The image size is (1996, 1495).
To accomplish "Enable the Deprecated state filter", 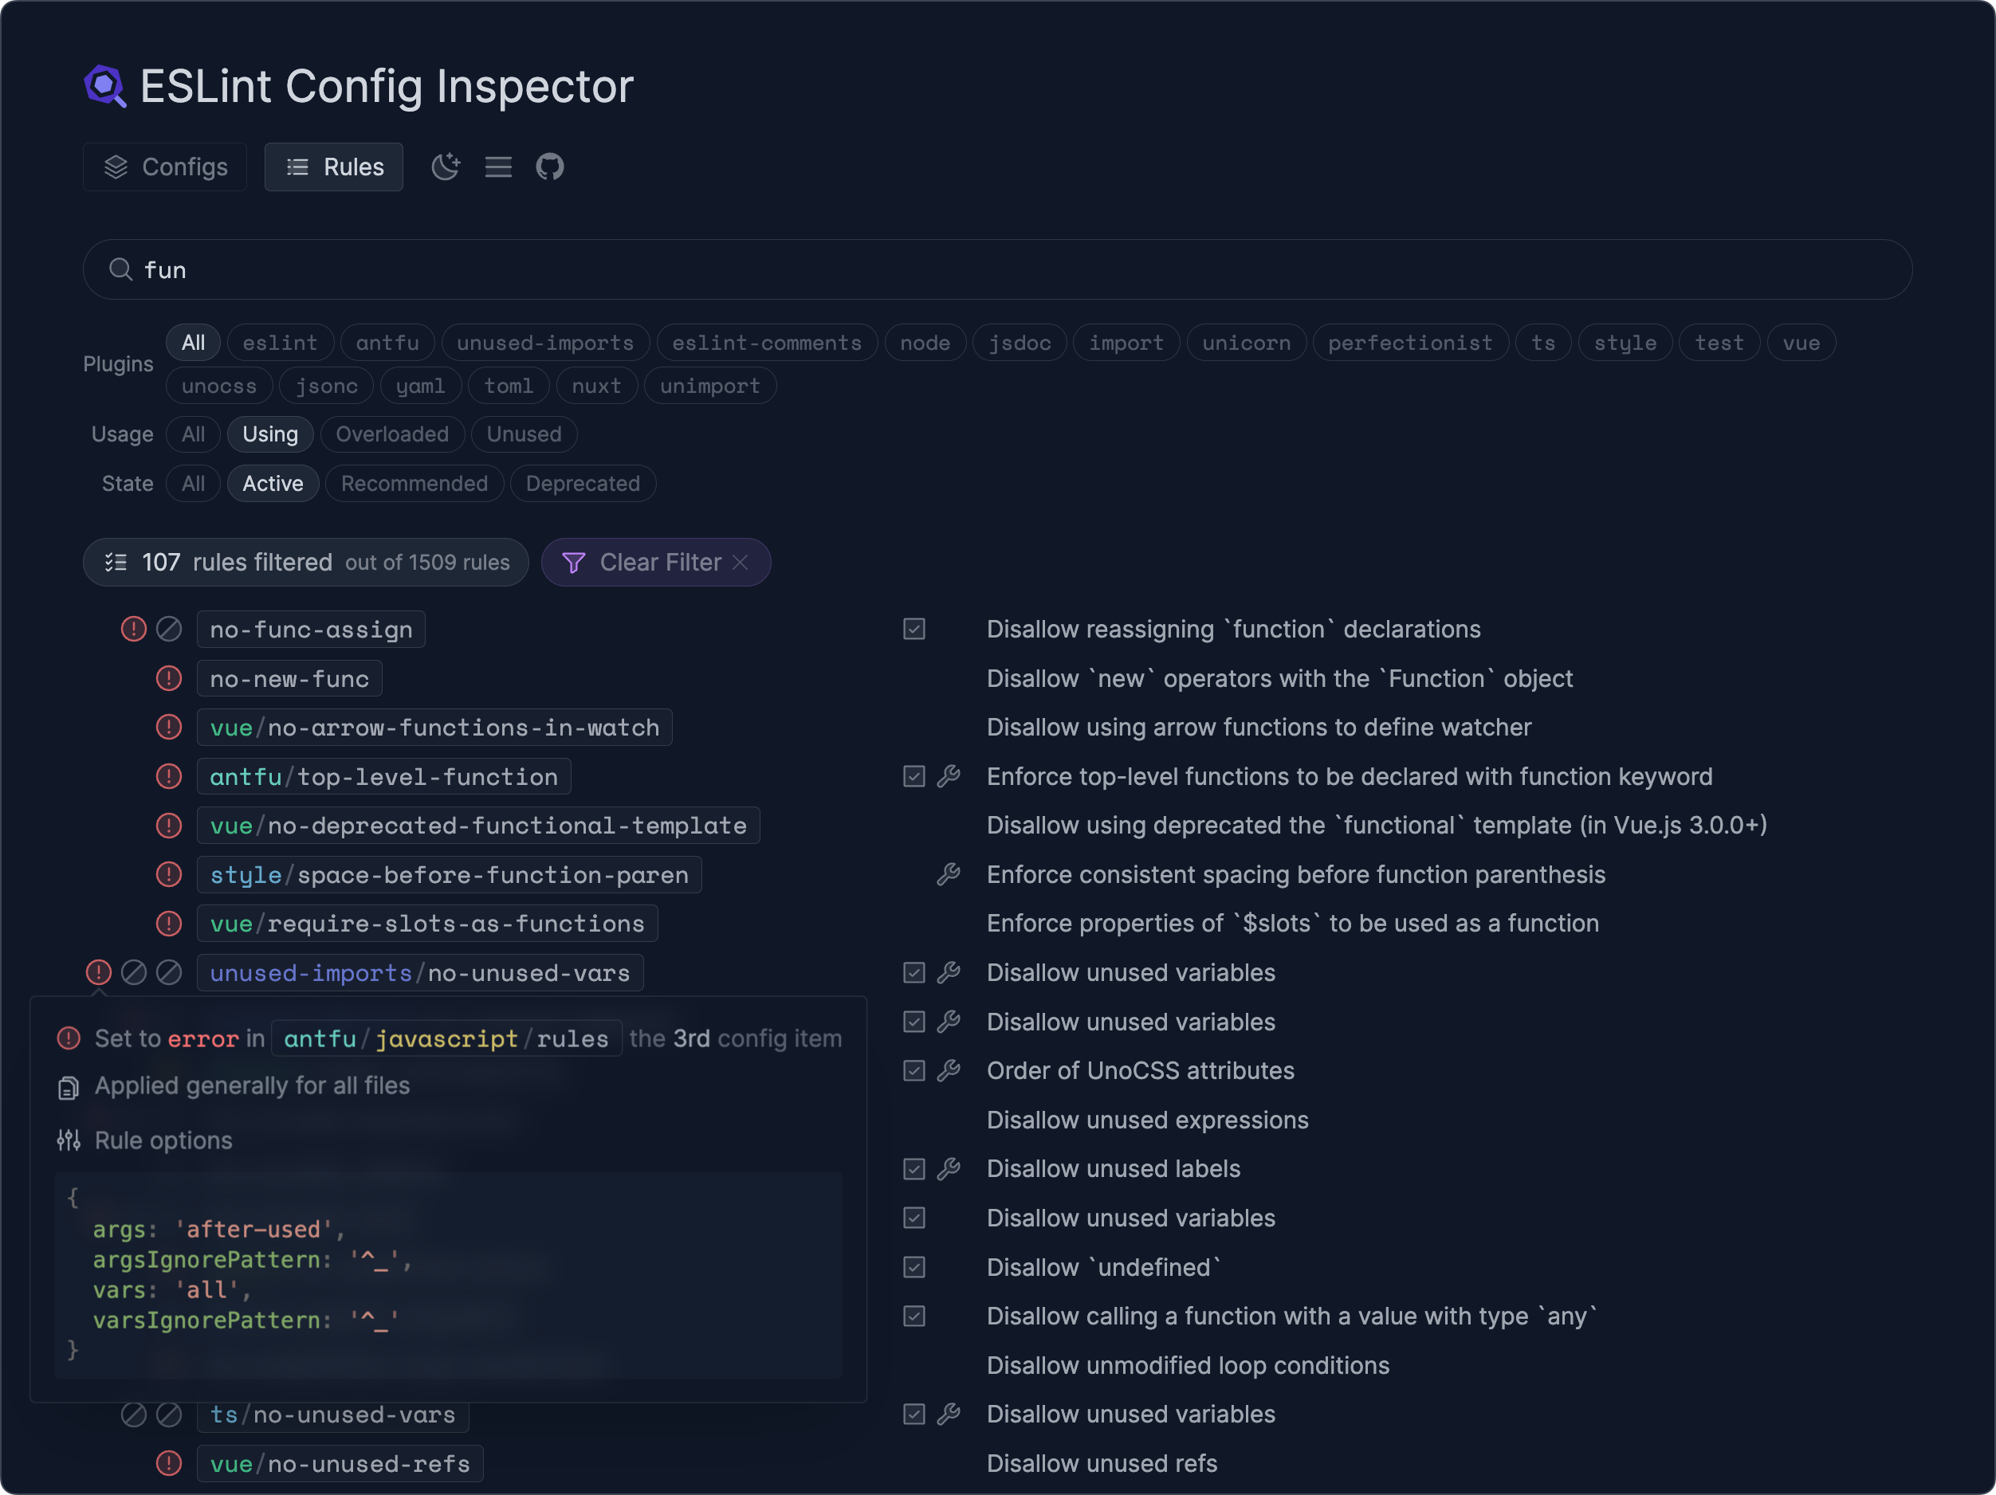I will pyautogui.click(x=582, y=483).
